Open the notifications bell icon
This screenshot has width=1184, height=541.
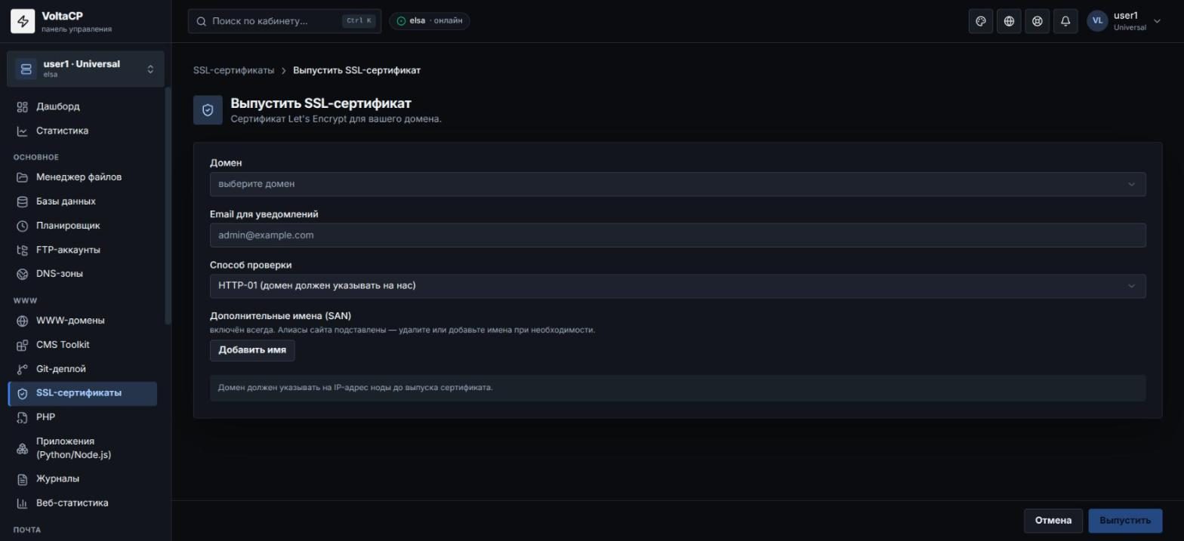1065,21
